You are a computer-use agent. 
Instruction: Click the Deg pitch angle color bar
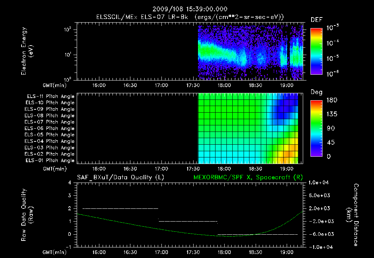(x=316, y=129)
